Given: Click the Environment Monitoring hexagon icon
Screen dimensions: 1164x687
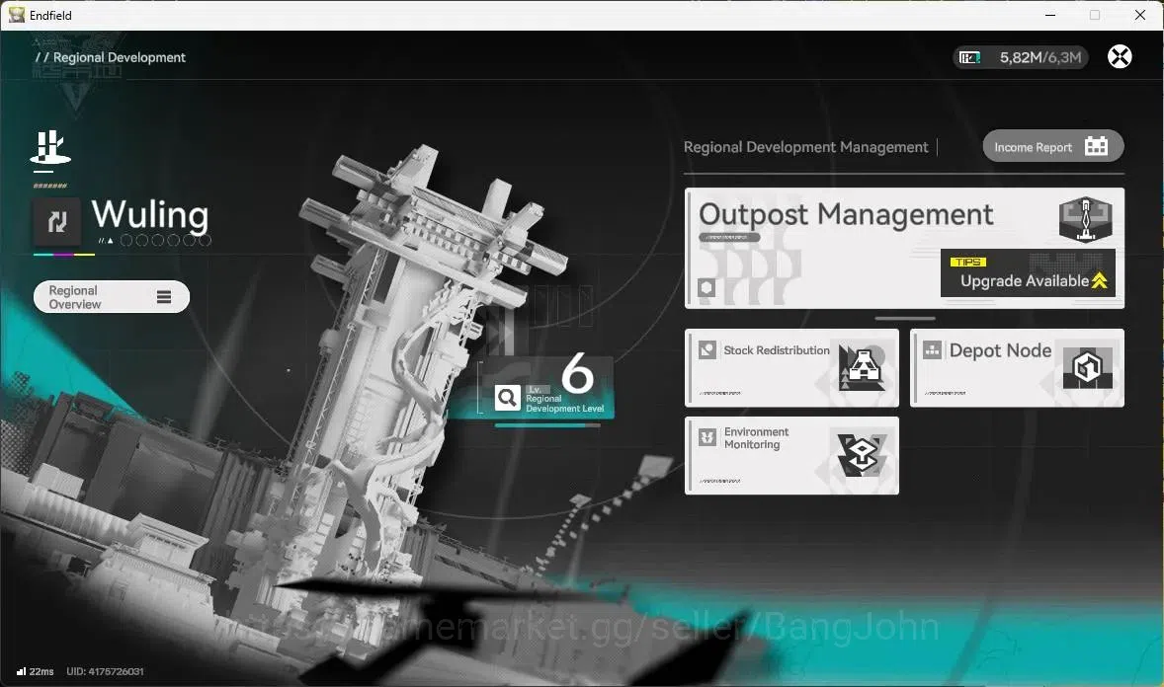Looking at the screenshot, I should click(x=862, y=455).
